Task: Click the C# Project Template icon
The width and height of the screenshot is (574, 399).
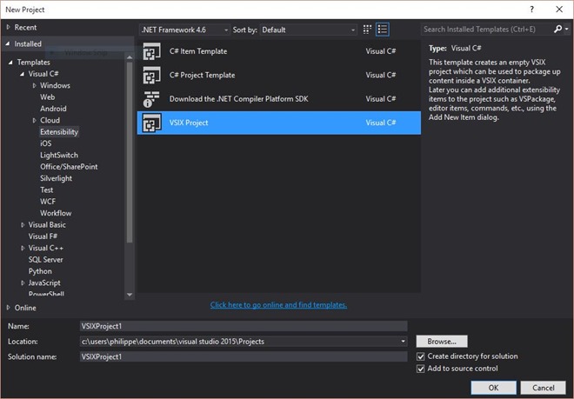Action: pyautogui.click(x=151, y=75)
